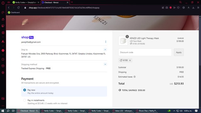View site security lock info

pyautogui.click(x=25, y=8)
